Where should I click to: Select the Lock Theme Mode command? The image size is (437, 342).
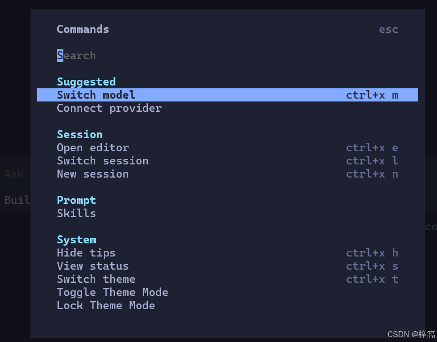(227, 305)
